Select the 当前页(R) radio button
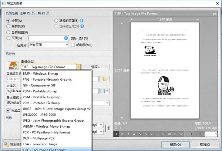 click(x=9, y=26)
